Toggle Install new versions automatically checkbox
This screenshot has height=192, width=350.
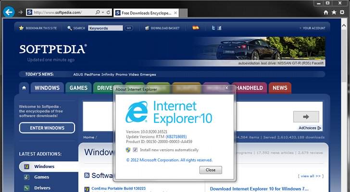click(x=136, y=150)
